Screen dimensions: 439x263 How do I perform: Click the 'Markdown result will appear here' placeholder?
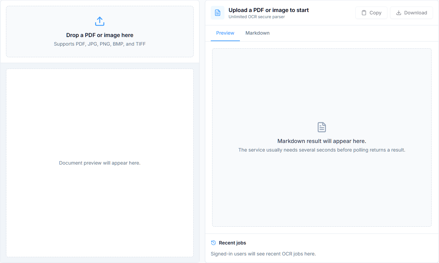pos(322,141)
